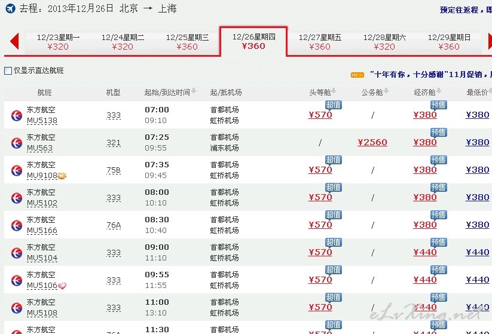Image resolution: width=492 pixels, height=334 pixels.
Task: Select the 12/26 星期四 date tab
Action: click(253, 41)
